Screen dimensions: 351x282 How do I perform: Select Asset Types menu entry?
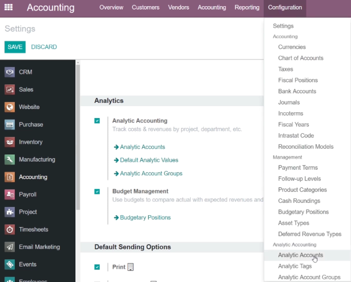point(294,223)
